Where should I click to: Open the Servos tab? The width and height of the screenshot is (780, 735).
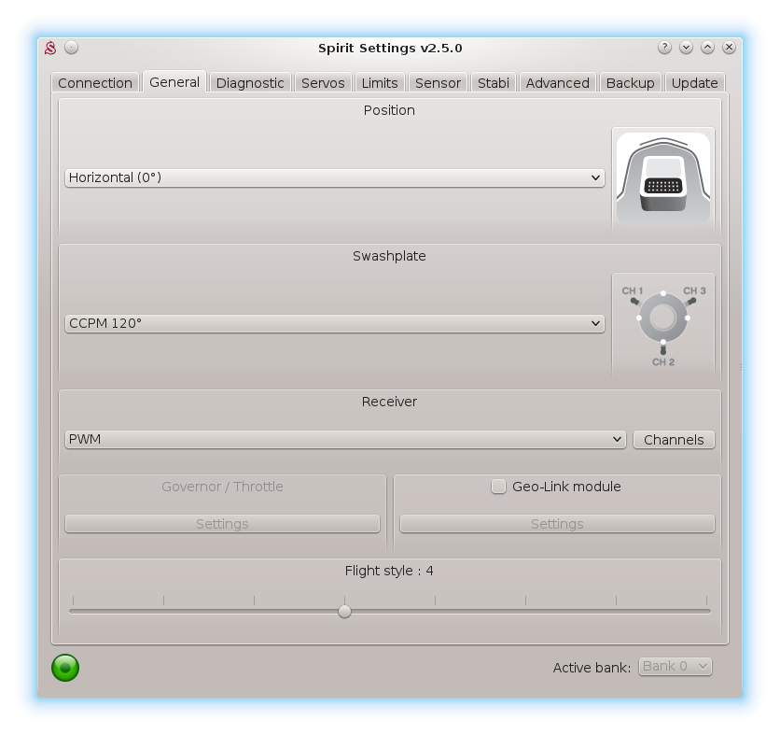pyautogui.click(x=323, y=83)
